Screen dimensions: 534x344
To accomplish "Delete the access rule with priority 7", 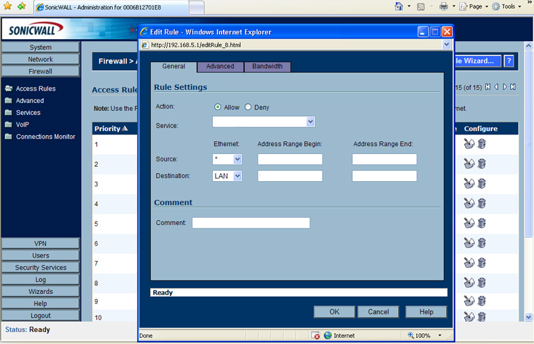I will pyautogui.click(x=481, y=263).
